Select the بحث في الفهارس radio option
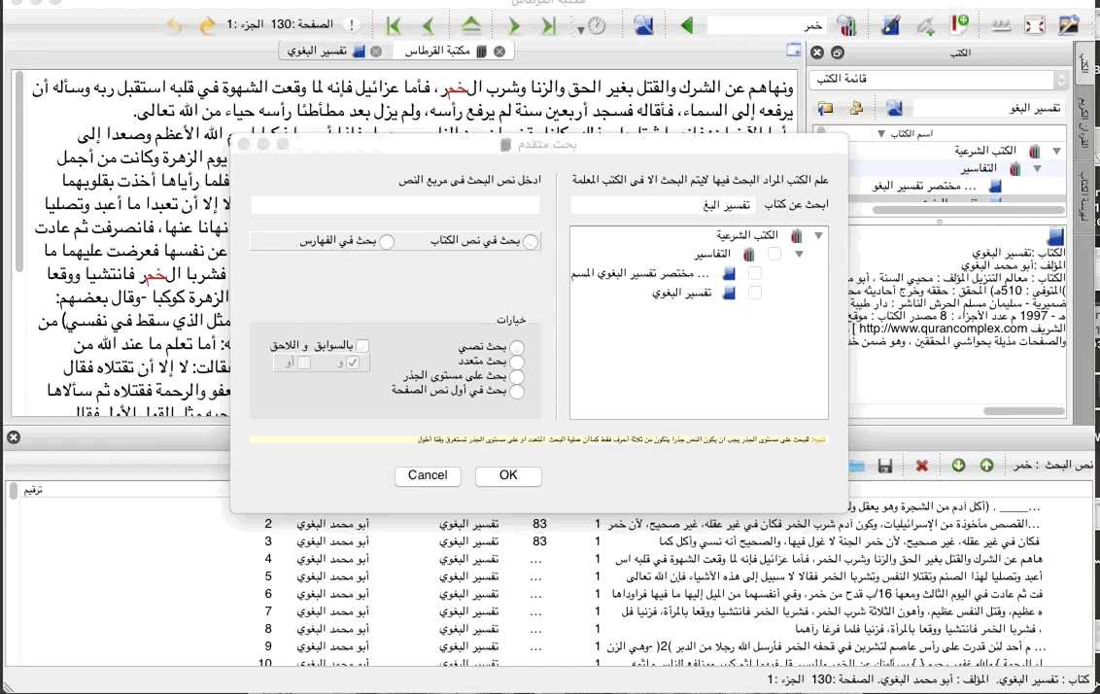Viewport: 1100px width, 694px height. pyautogui.click(x=387, y=241)
